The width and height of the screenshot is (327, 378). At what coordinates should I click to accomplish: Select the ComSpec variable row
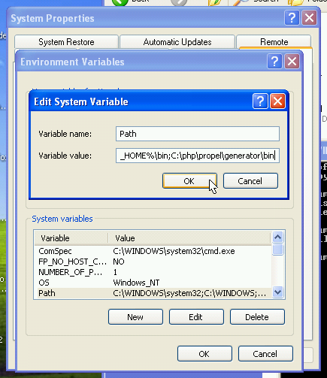(x=153, y=251)
